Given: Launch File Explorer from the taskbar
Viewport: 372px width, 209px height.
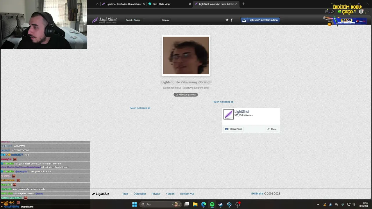Looking at the screenshot, I should tap(195, 204).
